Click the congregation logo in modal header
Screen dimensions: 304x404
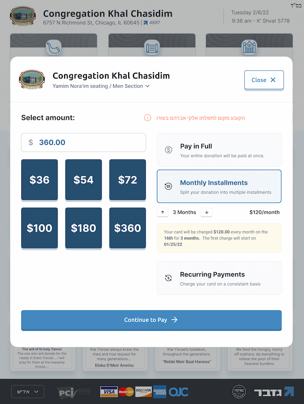pos(32,79)
